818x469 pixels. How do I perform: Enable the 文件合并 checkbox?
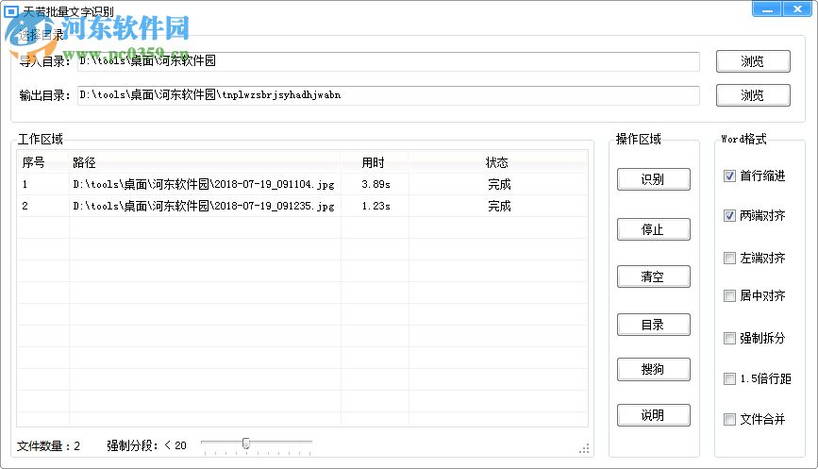729,419
